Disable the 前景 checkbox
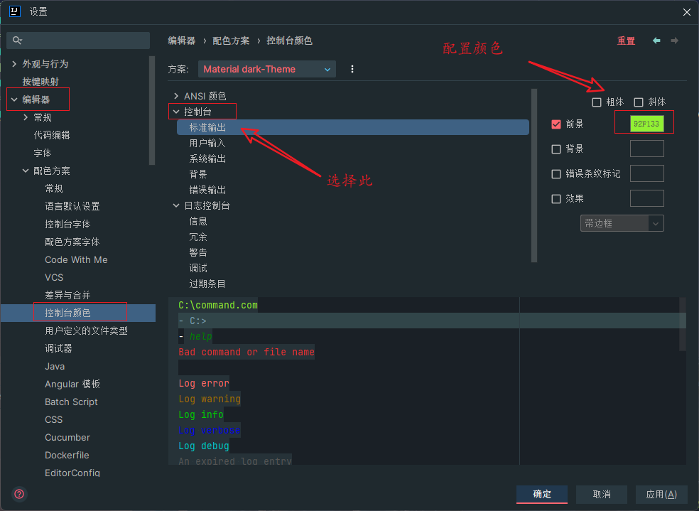This screenshot has width=699, height=511. point(556,122)
